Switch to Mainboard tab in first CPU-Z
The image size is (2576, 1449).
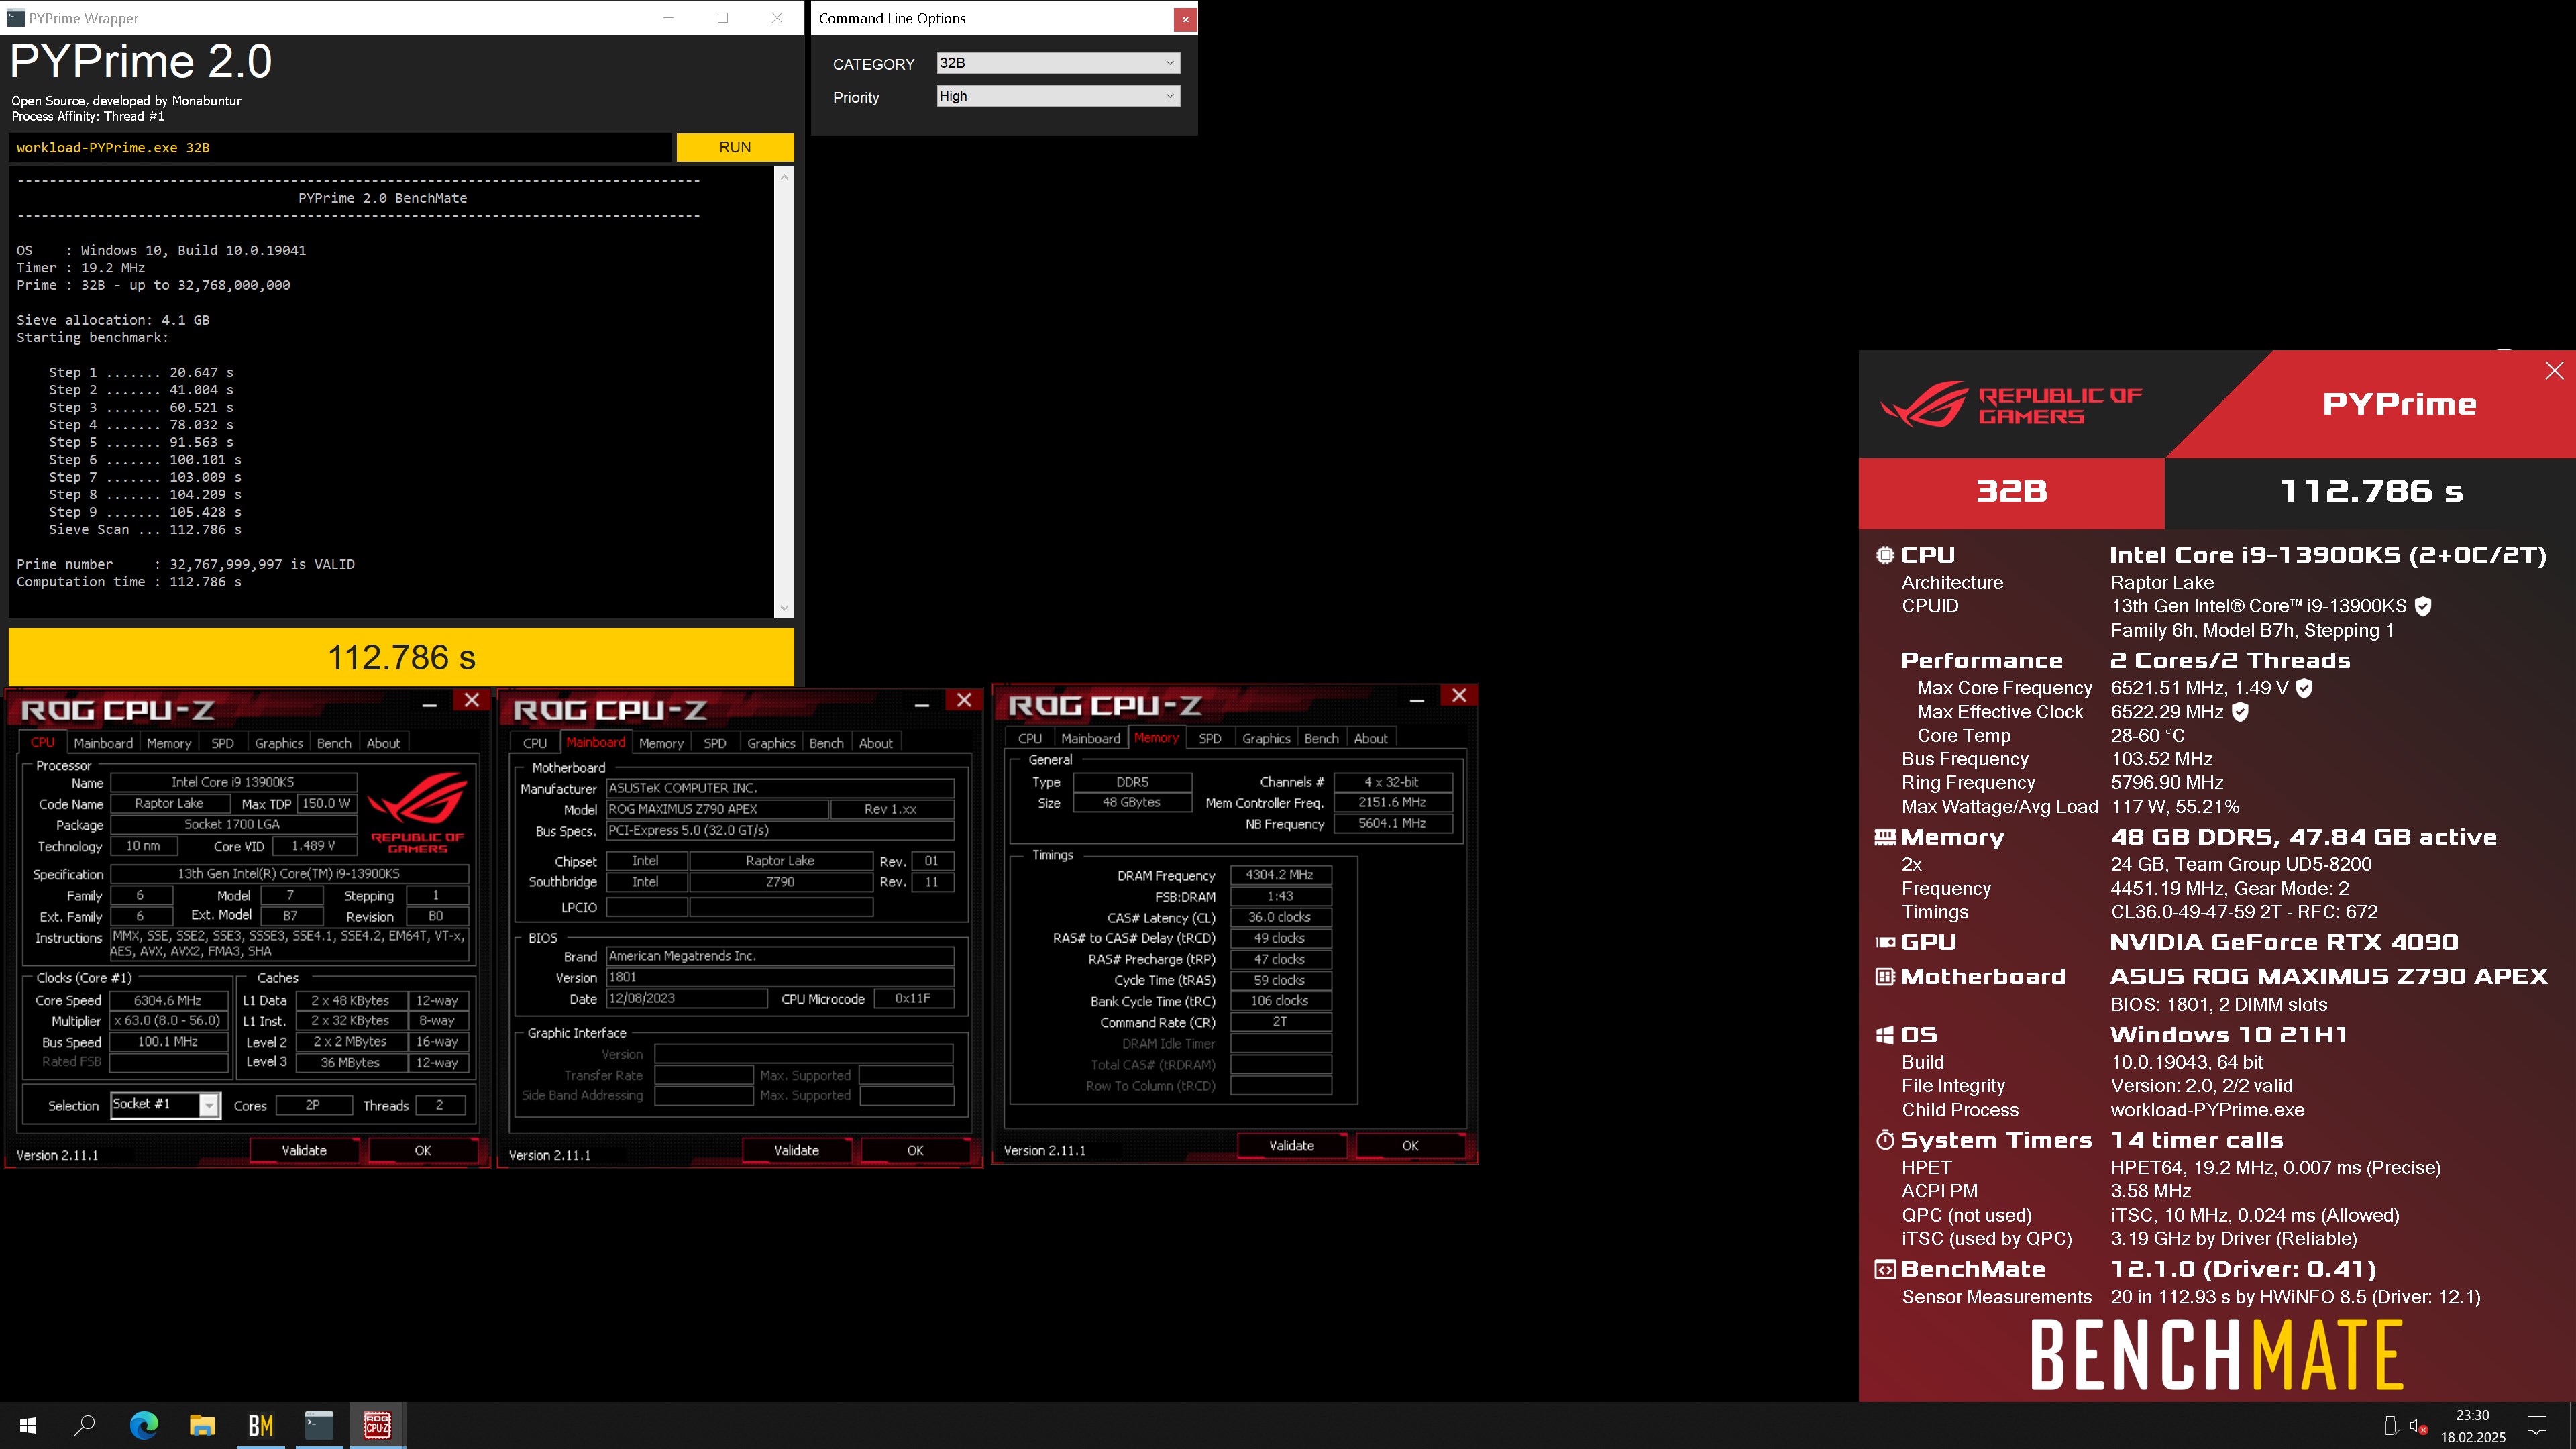[x=103, y=743]
